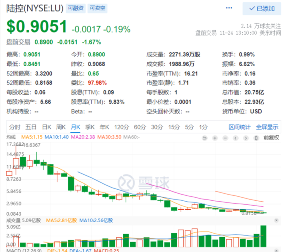Open the three-dots more options menu
The height and width of the screenshot is (252, 283).
click(229, 8)
